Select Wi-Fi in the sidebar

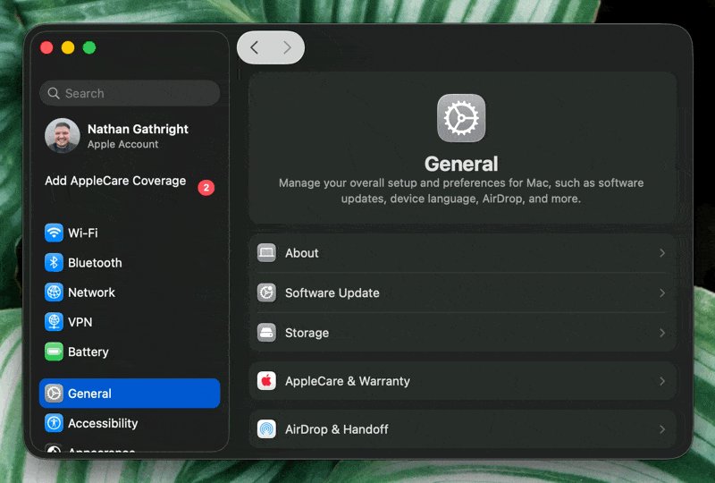(130, 233)
